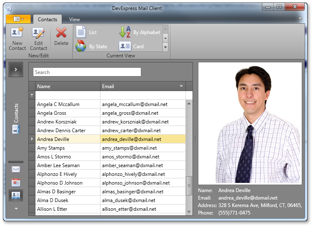Open the View ribbon tab
The height and width of the screenshot is (227, 313).
[75, 20]
